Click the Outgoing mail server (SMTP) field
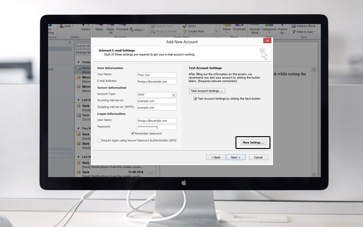The image size is (363, 227). point(157,108)
